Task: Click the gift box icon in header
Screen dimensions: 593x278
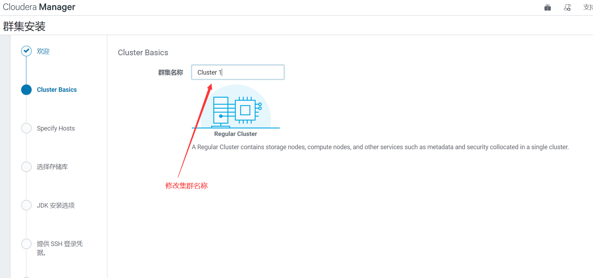Action: (x=548, y=7)
